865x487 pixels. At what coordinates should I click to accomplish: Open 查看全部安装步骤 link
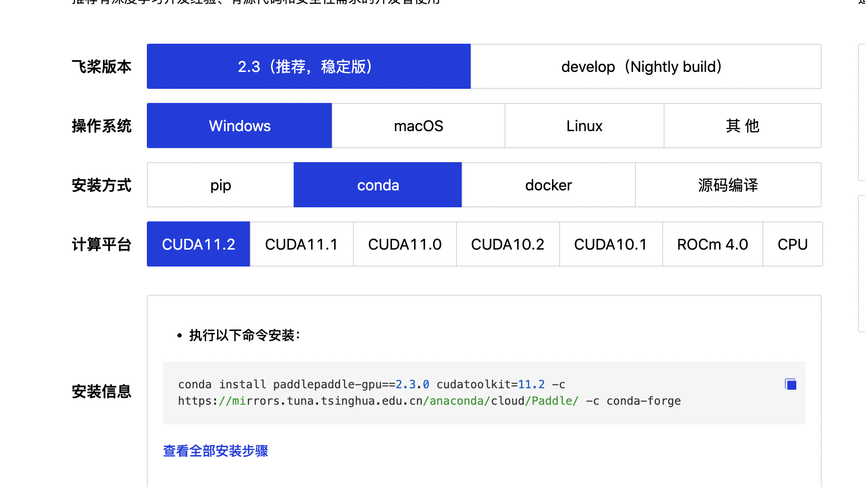click(x=215, y=451)
